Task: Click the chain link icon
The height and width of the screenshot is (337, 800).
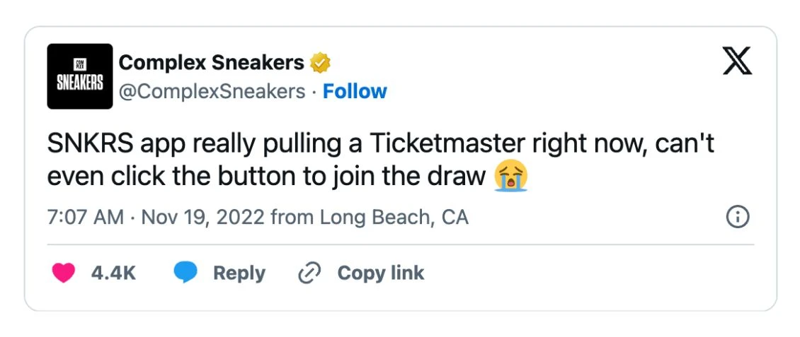Action: pyautogui.click(x=310, y=273)
